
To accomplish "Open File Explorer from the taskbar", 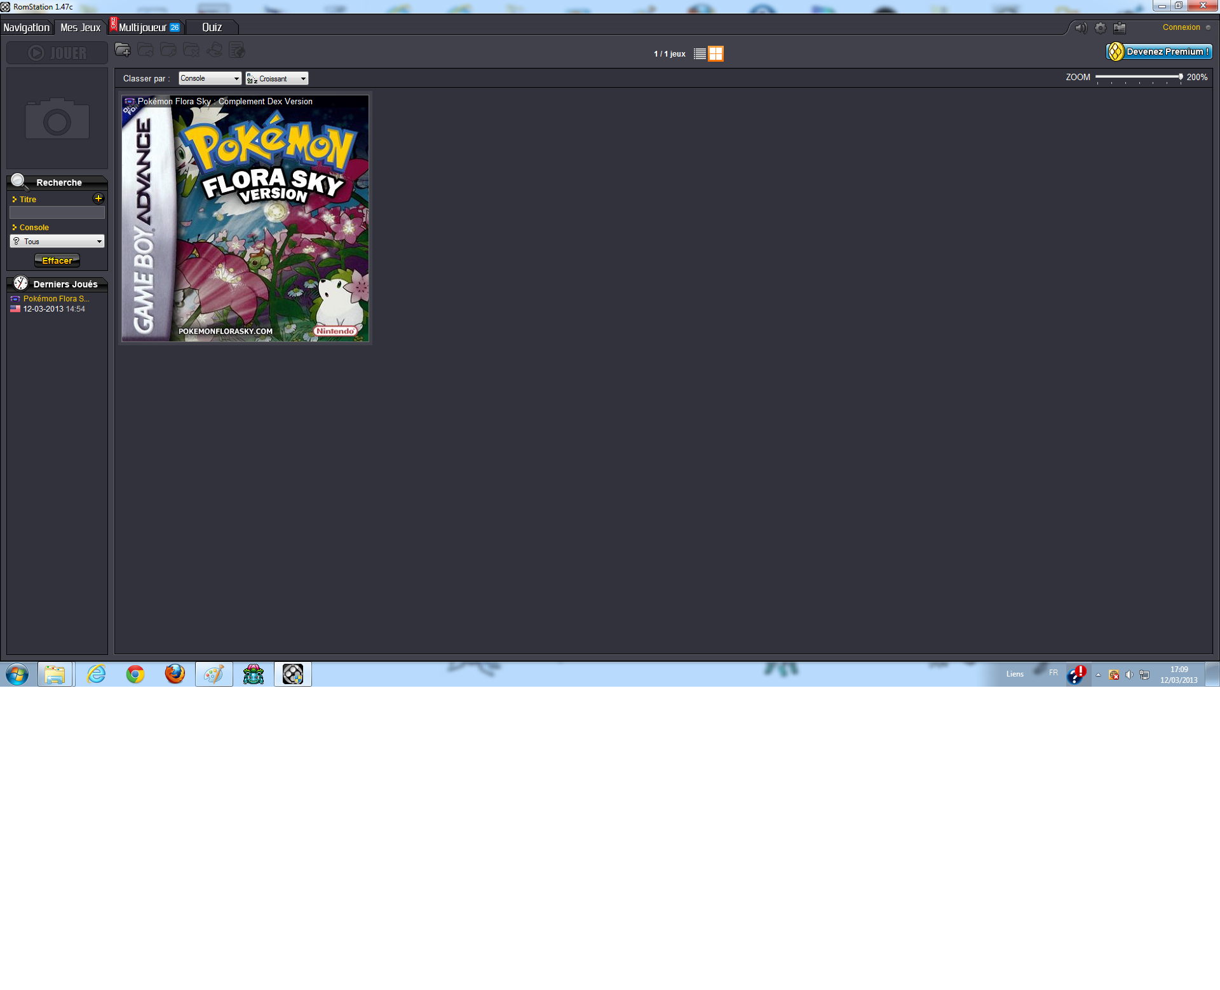I will [55, 674].
